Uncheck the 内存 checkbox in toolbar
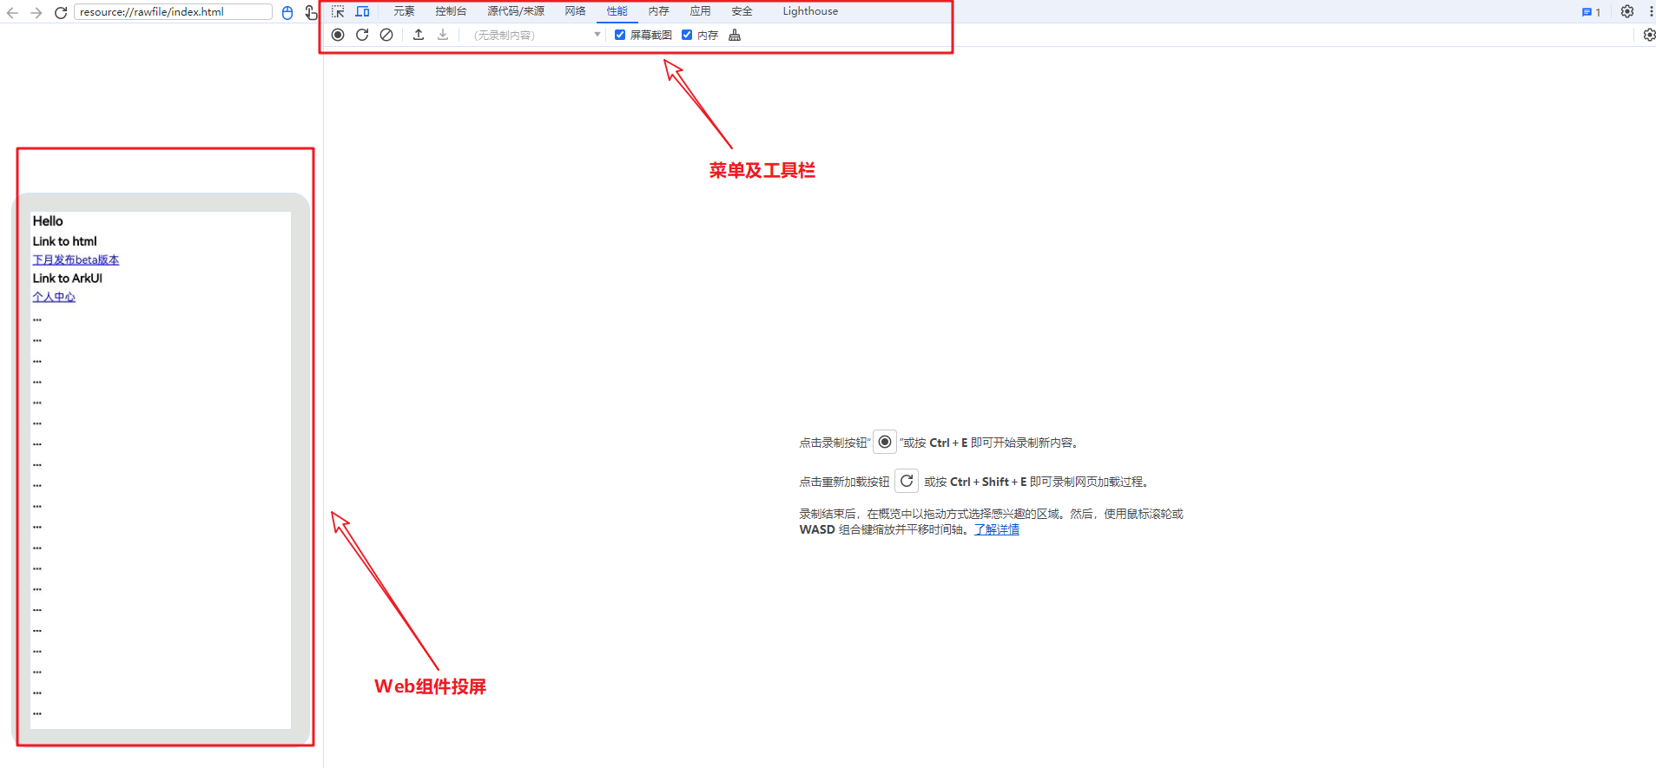Screen dimensions: 1656x768 [x=687, y=35]
